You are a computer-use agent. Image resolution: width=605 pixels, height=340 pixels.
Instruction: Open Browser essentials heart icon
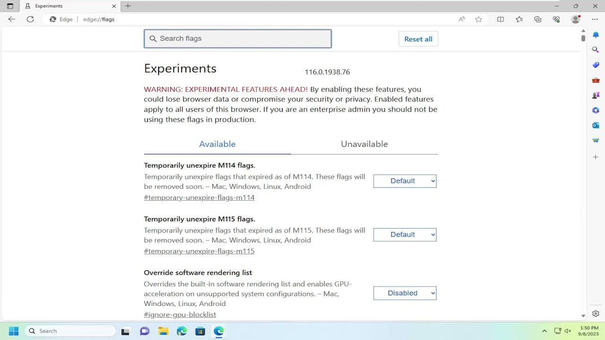556,19
